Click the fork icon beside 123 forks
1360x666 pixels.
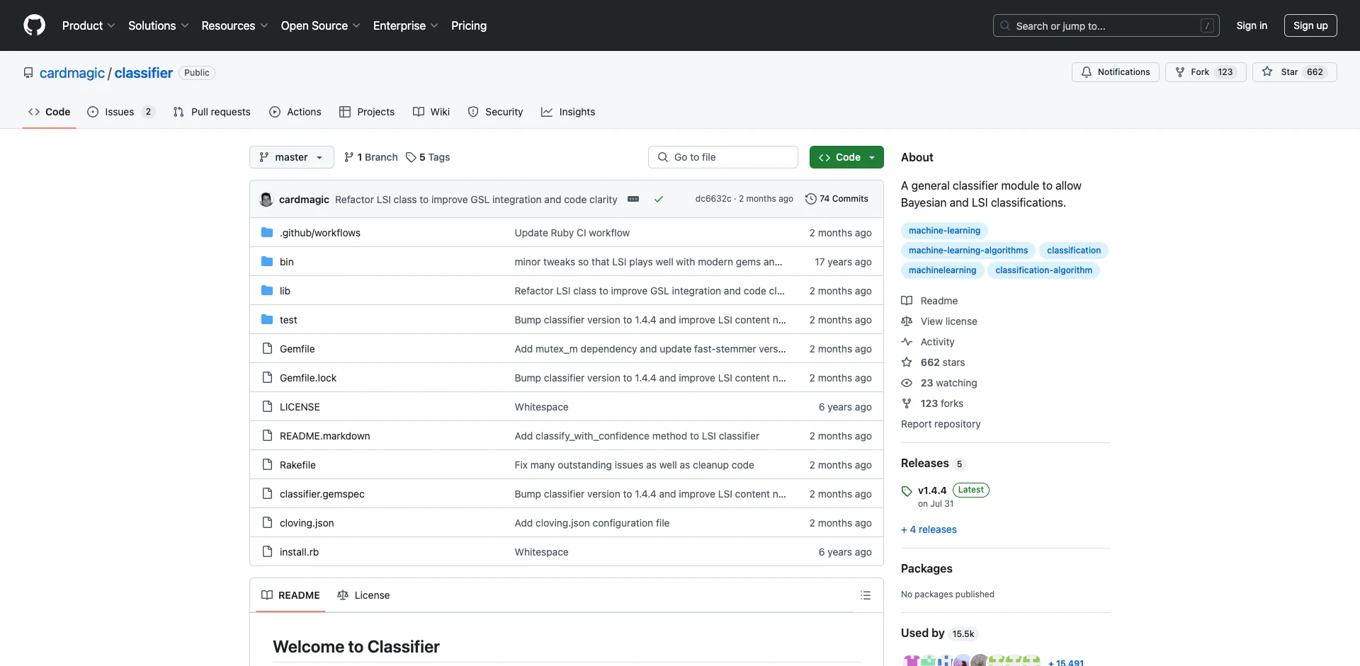pyautogui.click(x=907, y=403)
